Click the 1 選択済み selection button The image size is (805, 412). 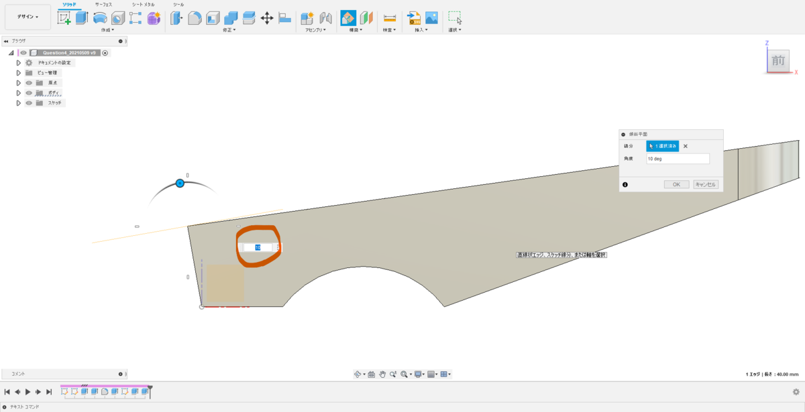click(x=663, y=145)
